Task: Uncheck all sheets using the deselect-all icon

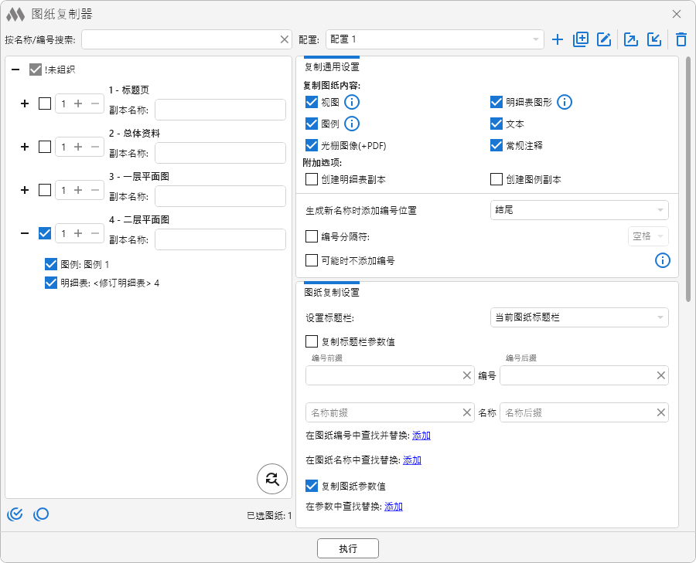Action: click(x=41, y=514)
